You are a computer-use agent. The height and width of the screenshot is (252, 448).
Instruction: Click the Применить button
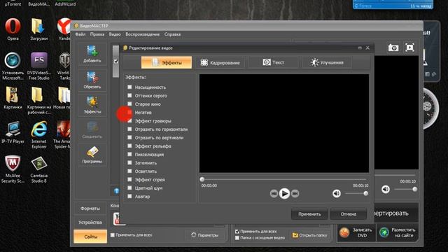tap(309, 214)
